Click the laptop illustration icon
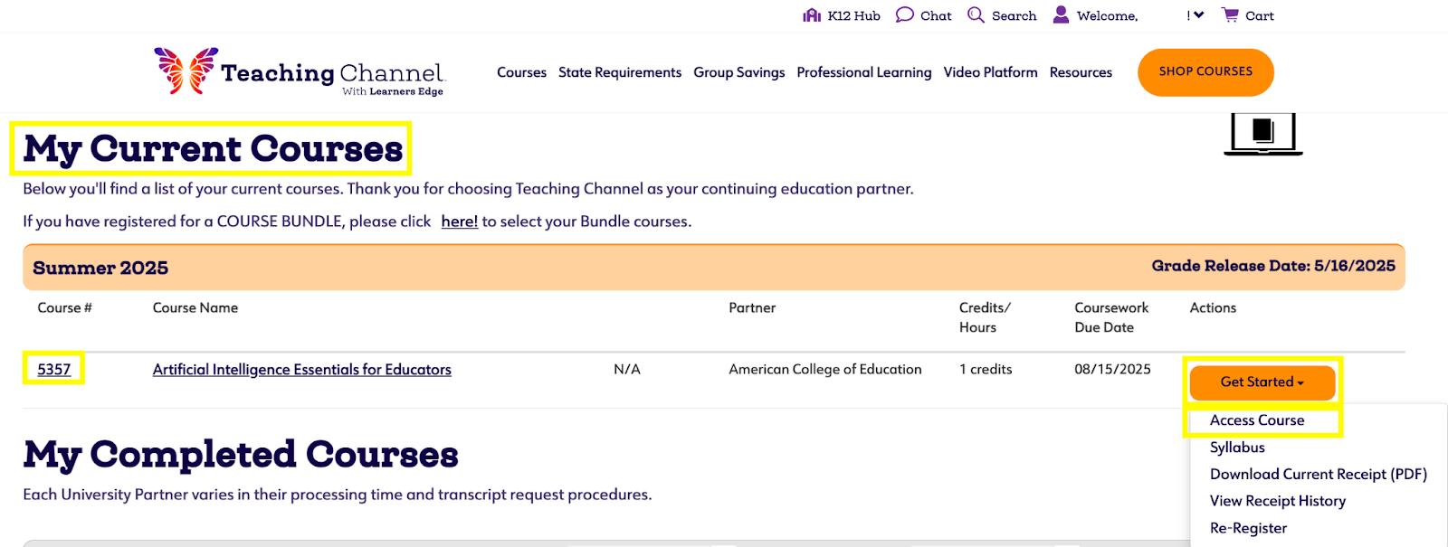Image resolution: width=1448 pixels, height=547 pixels. [x=1262, y=134]
